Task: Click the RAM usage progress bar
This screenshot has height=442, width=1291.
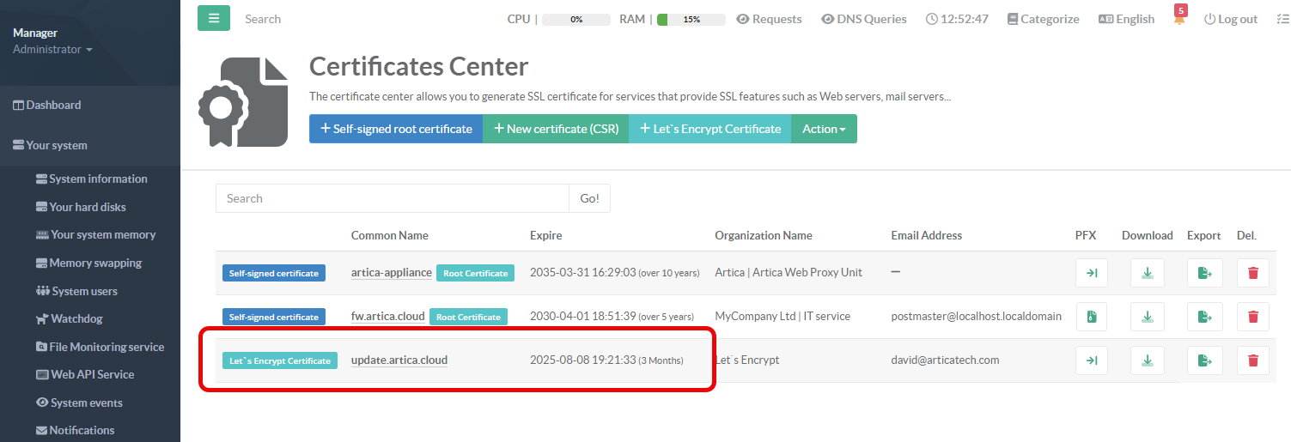Action: (691, 19)
